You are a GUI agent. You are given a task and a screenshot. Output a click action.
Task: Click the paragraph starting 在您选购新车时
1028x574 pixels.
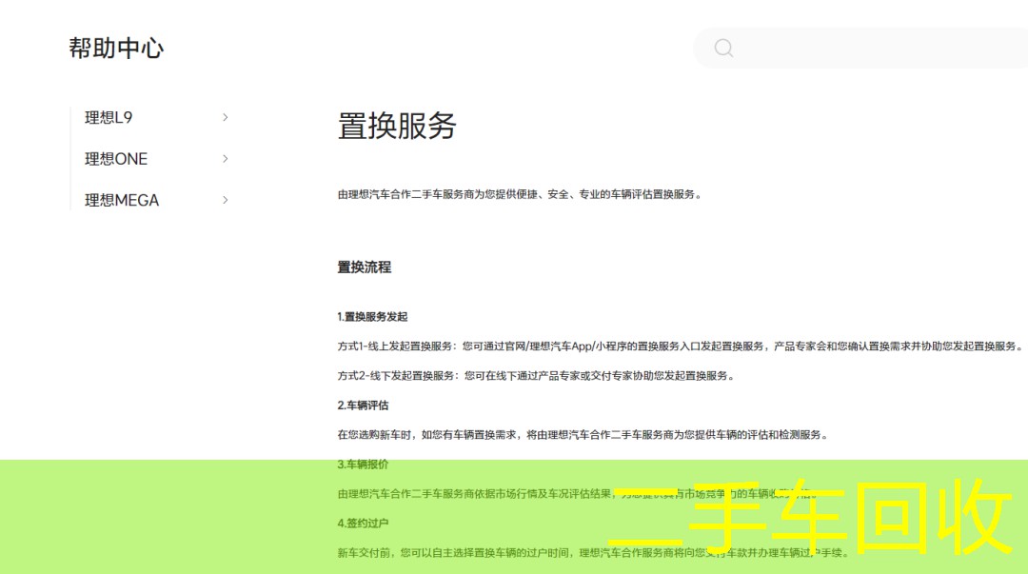(583, 435)
